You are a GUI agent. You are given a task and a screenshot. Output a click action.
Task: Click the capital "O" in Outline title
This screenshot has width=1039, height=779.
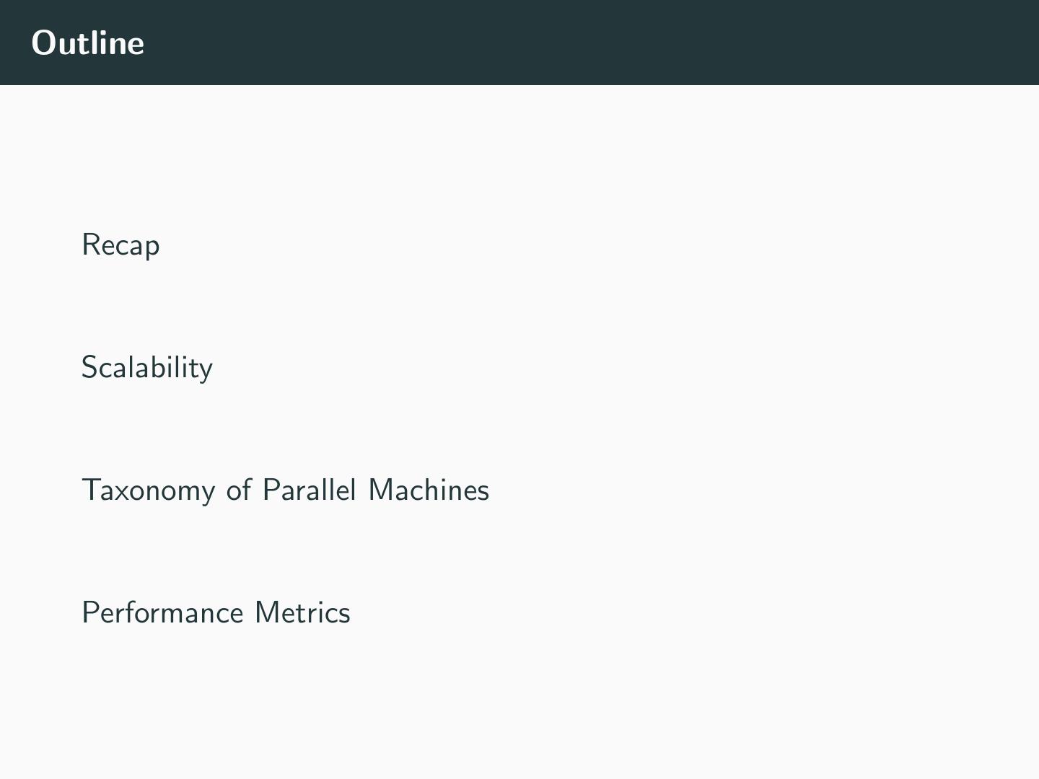coord(43,43)
